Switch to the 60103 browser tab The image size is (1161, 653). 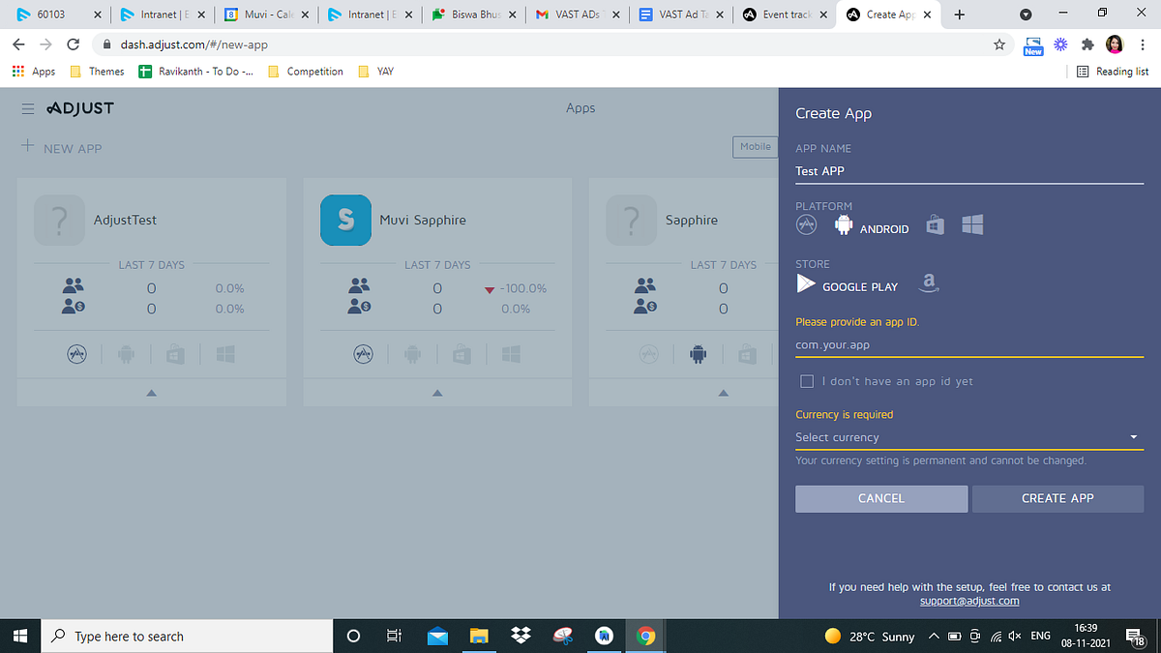click(x=58, y=15)
